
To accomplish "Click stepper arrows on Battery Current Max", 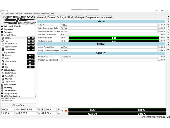I will 158,47.
